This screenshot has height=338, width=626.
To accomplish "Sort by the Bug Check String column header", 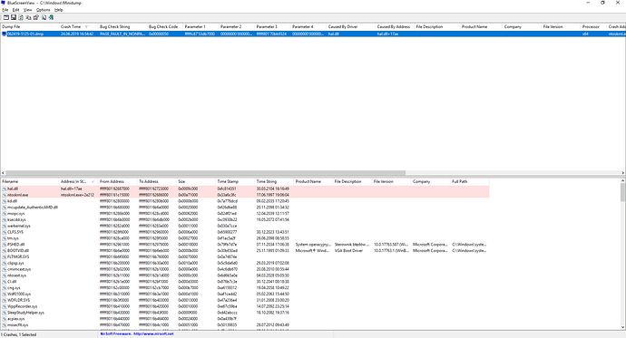I will click(x=122, y=26).
